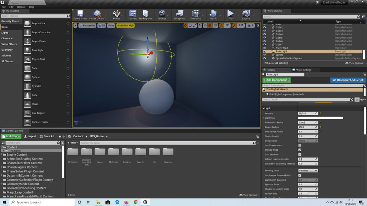Open the Modes panel from the toolbar

(x=116, y=14)
